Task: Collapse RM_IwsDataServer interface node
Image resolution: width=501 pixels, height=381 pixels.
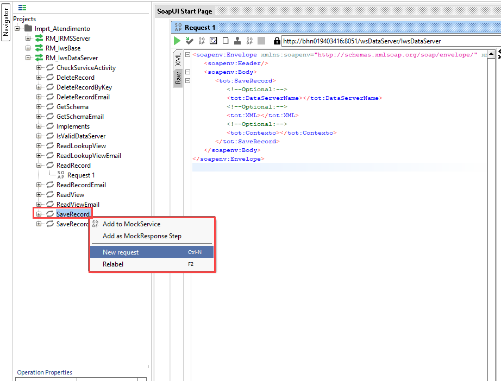Action: (x=28, y=58)
